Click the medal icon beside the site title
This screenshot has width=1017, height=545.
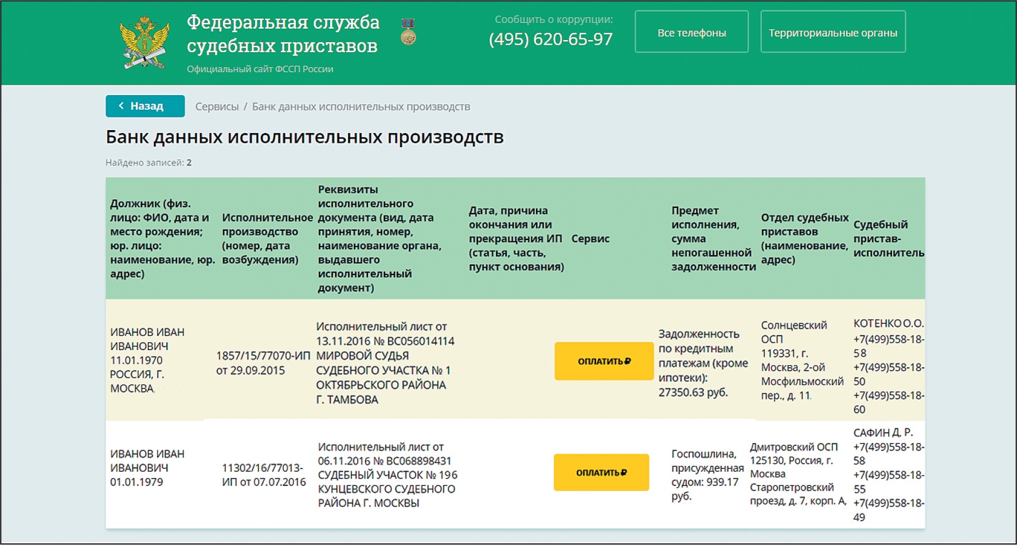408,32
